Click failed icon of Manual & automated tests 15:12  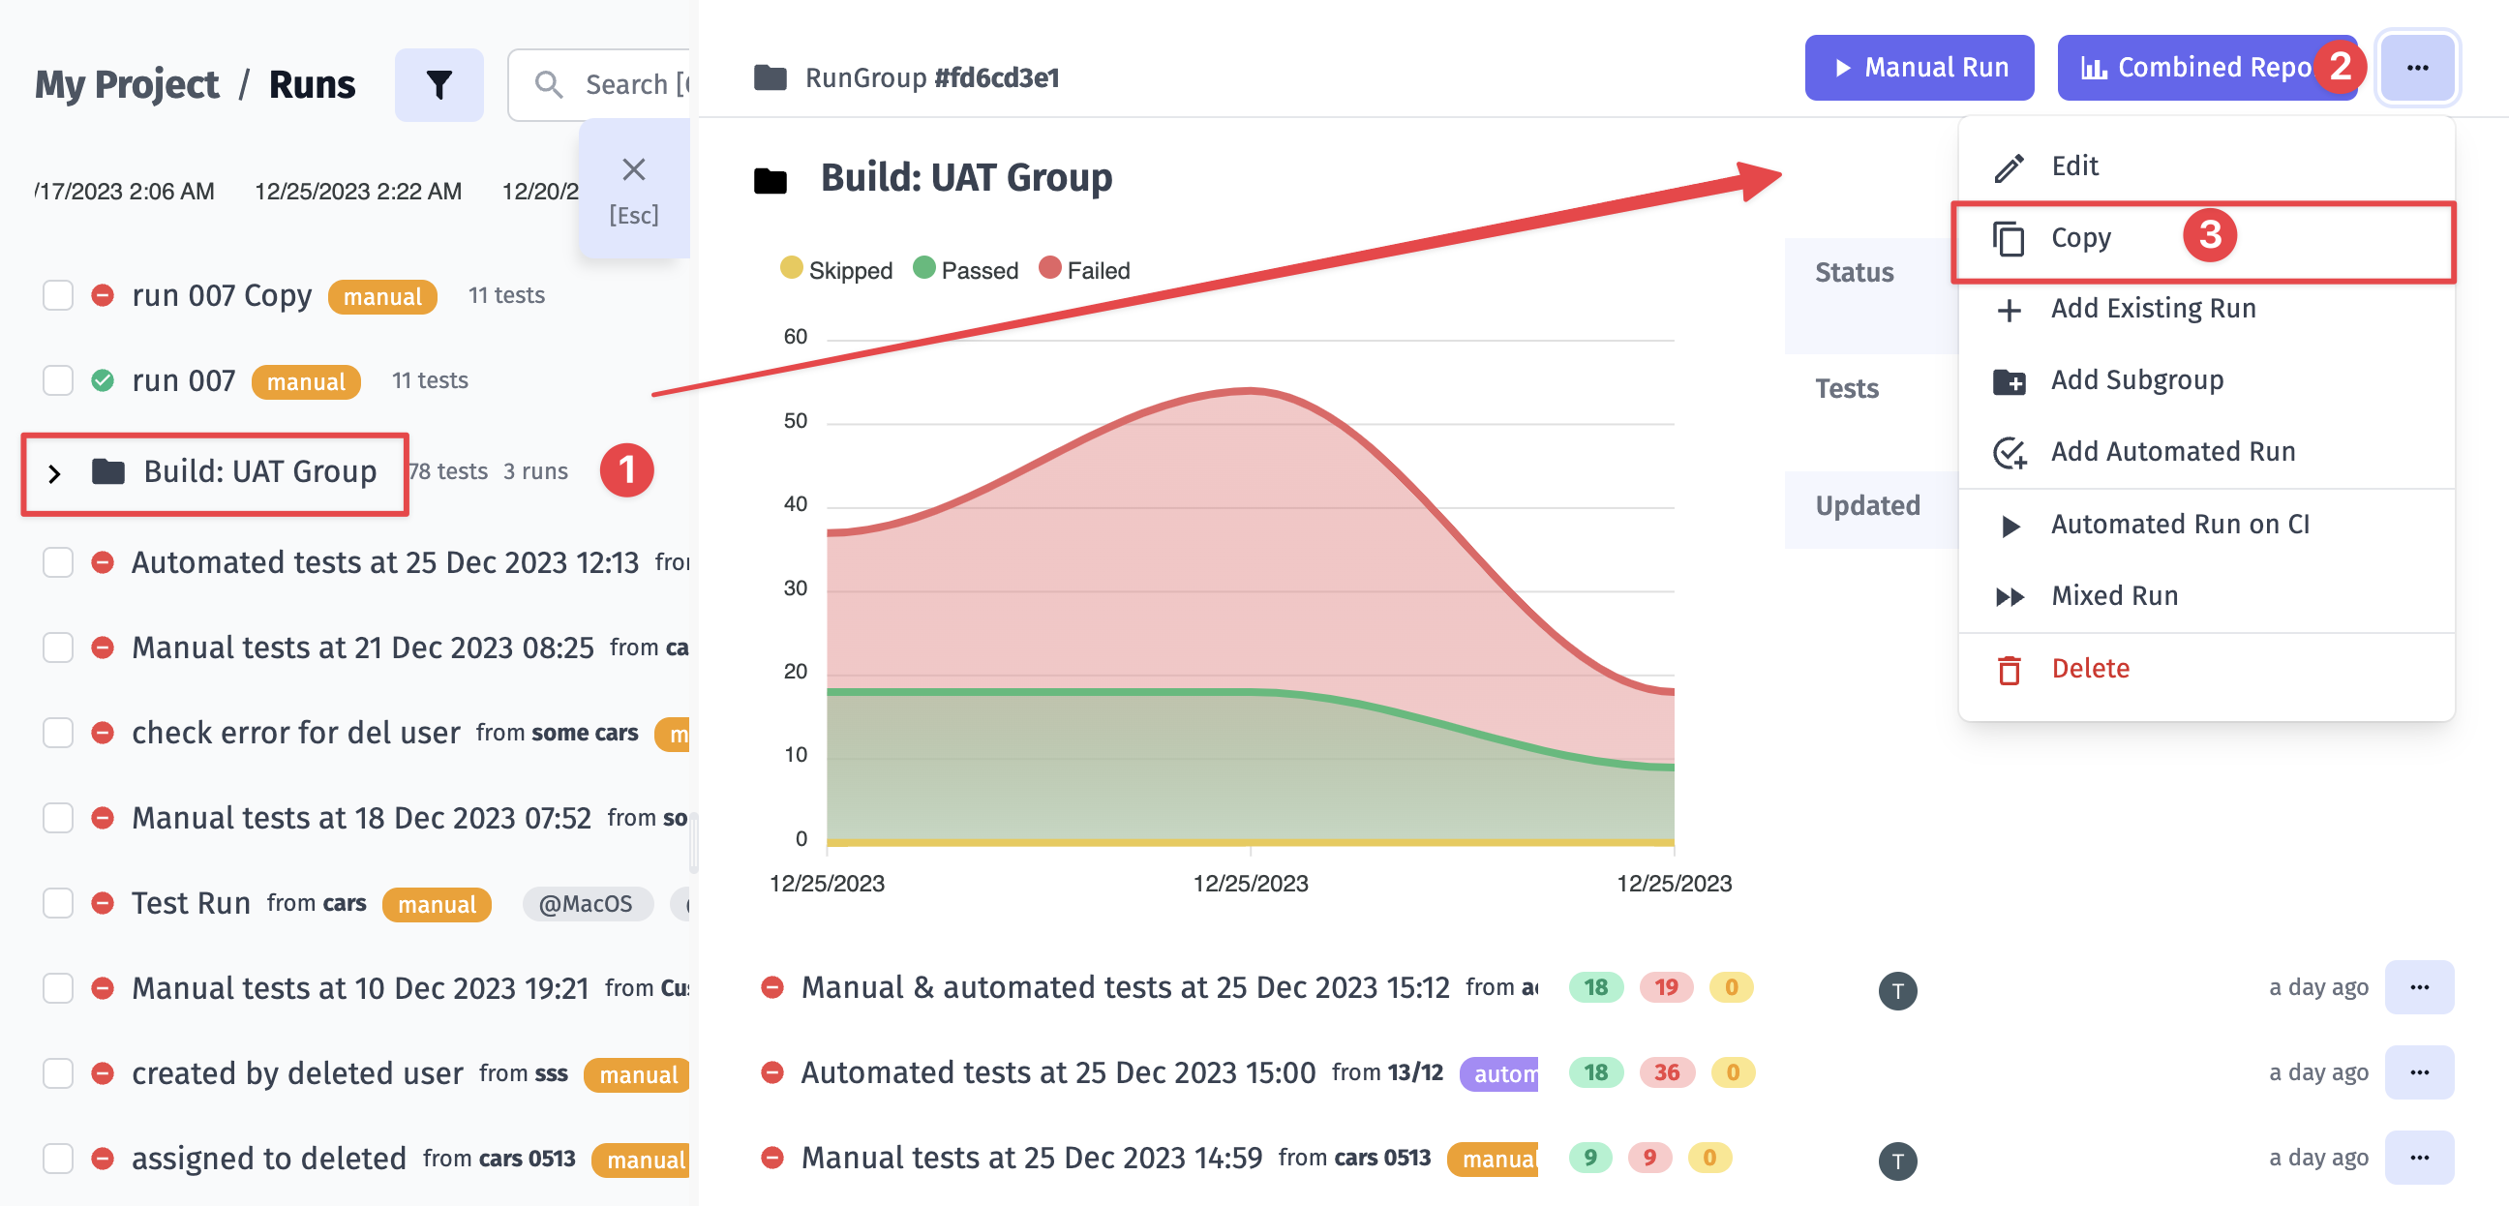771,988
